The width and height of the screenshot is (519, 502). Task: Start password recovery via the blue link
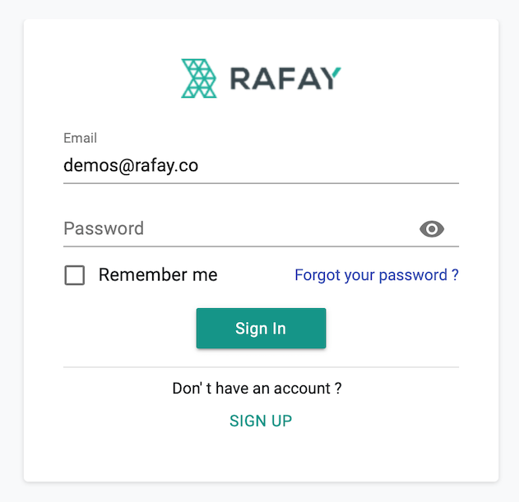click(x=377, y=274)
